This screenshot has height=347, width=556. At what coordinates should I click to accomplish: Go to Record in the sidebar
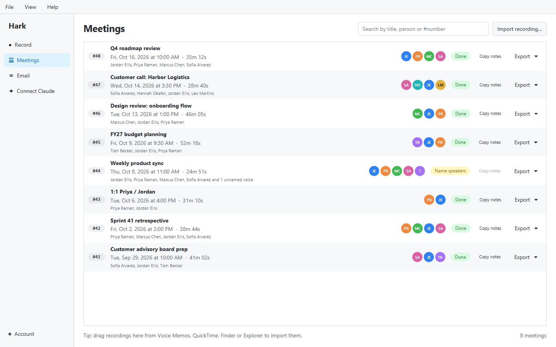pos(37,45)
